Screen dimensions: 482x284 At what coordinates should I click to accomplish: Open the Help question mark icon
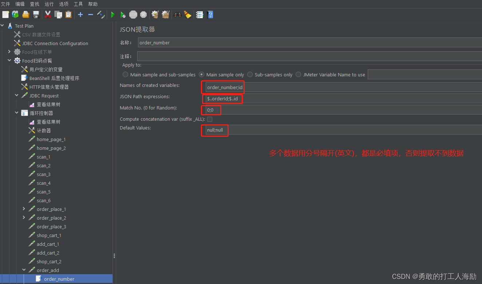(x=210, y=15)
